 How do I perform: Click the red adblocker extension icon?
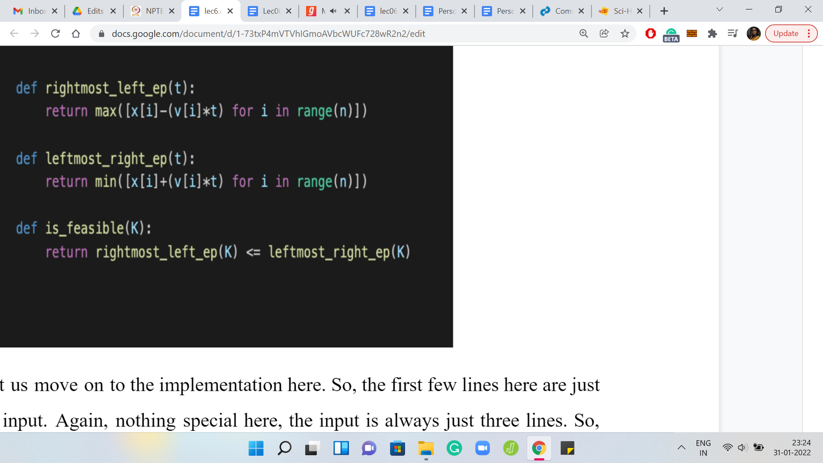tap(650, 33)
